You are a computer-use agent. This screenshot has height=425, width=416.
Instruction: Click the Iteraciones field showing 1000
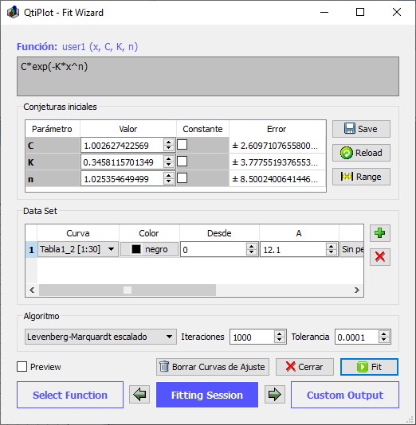coord(252,337)
